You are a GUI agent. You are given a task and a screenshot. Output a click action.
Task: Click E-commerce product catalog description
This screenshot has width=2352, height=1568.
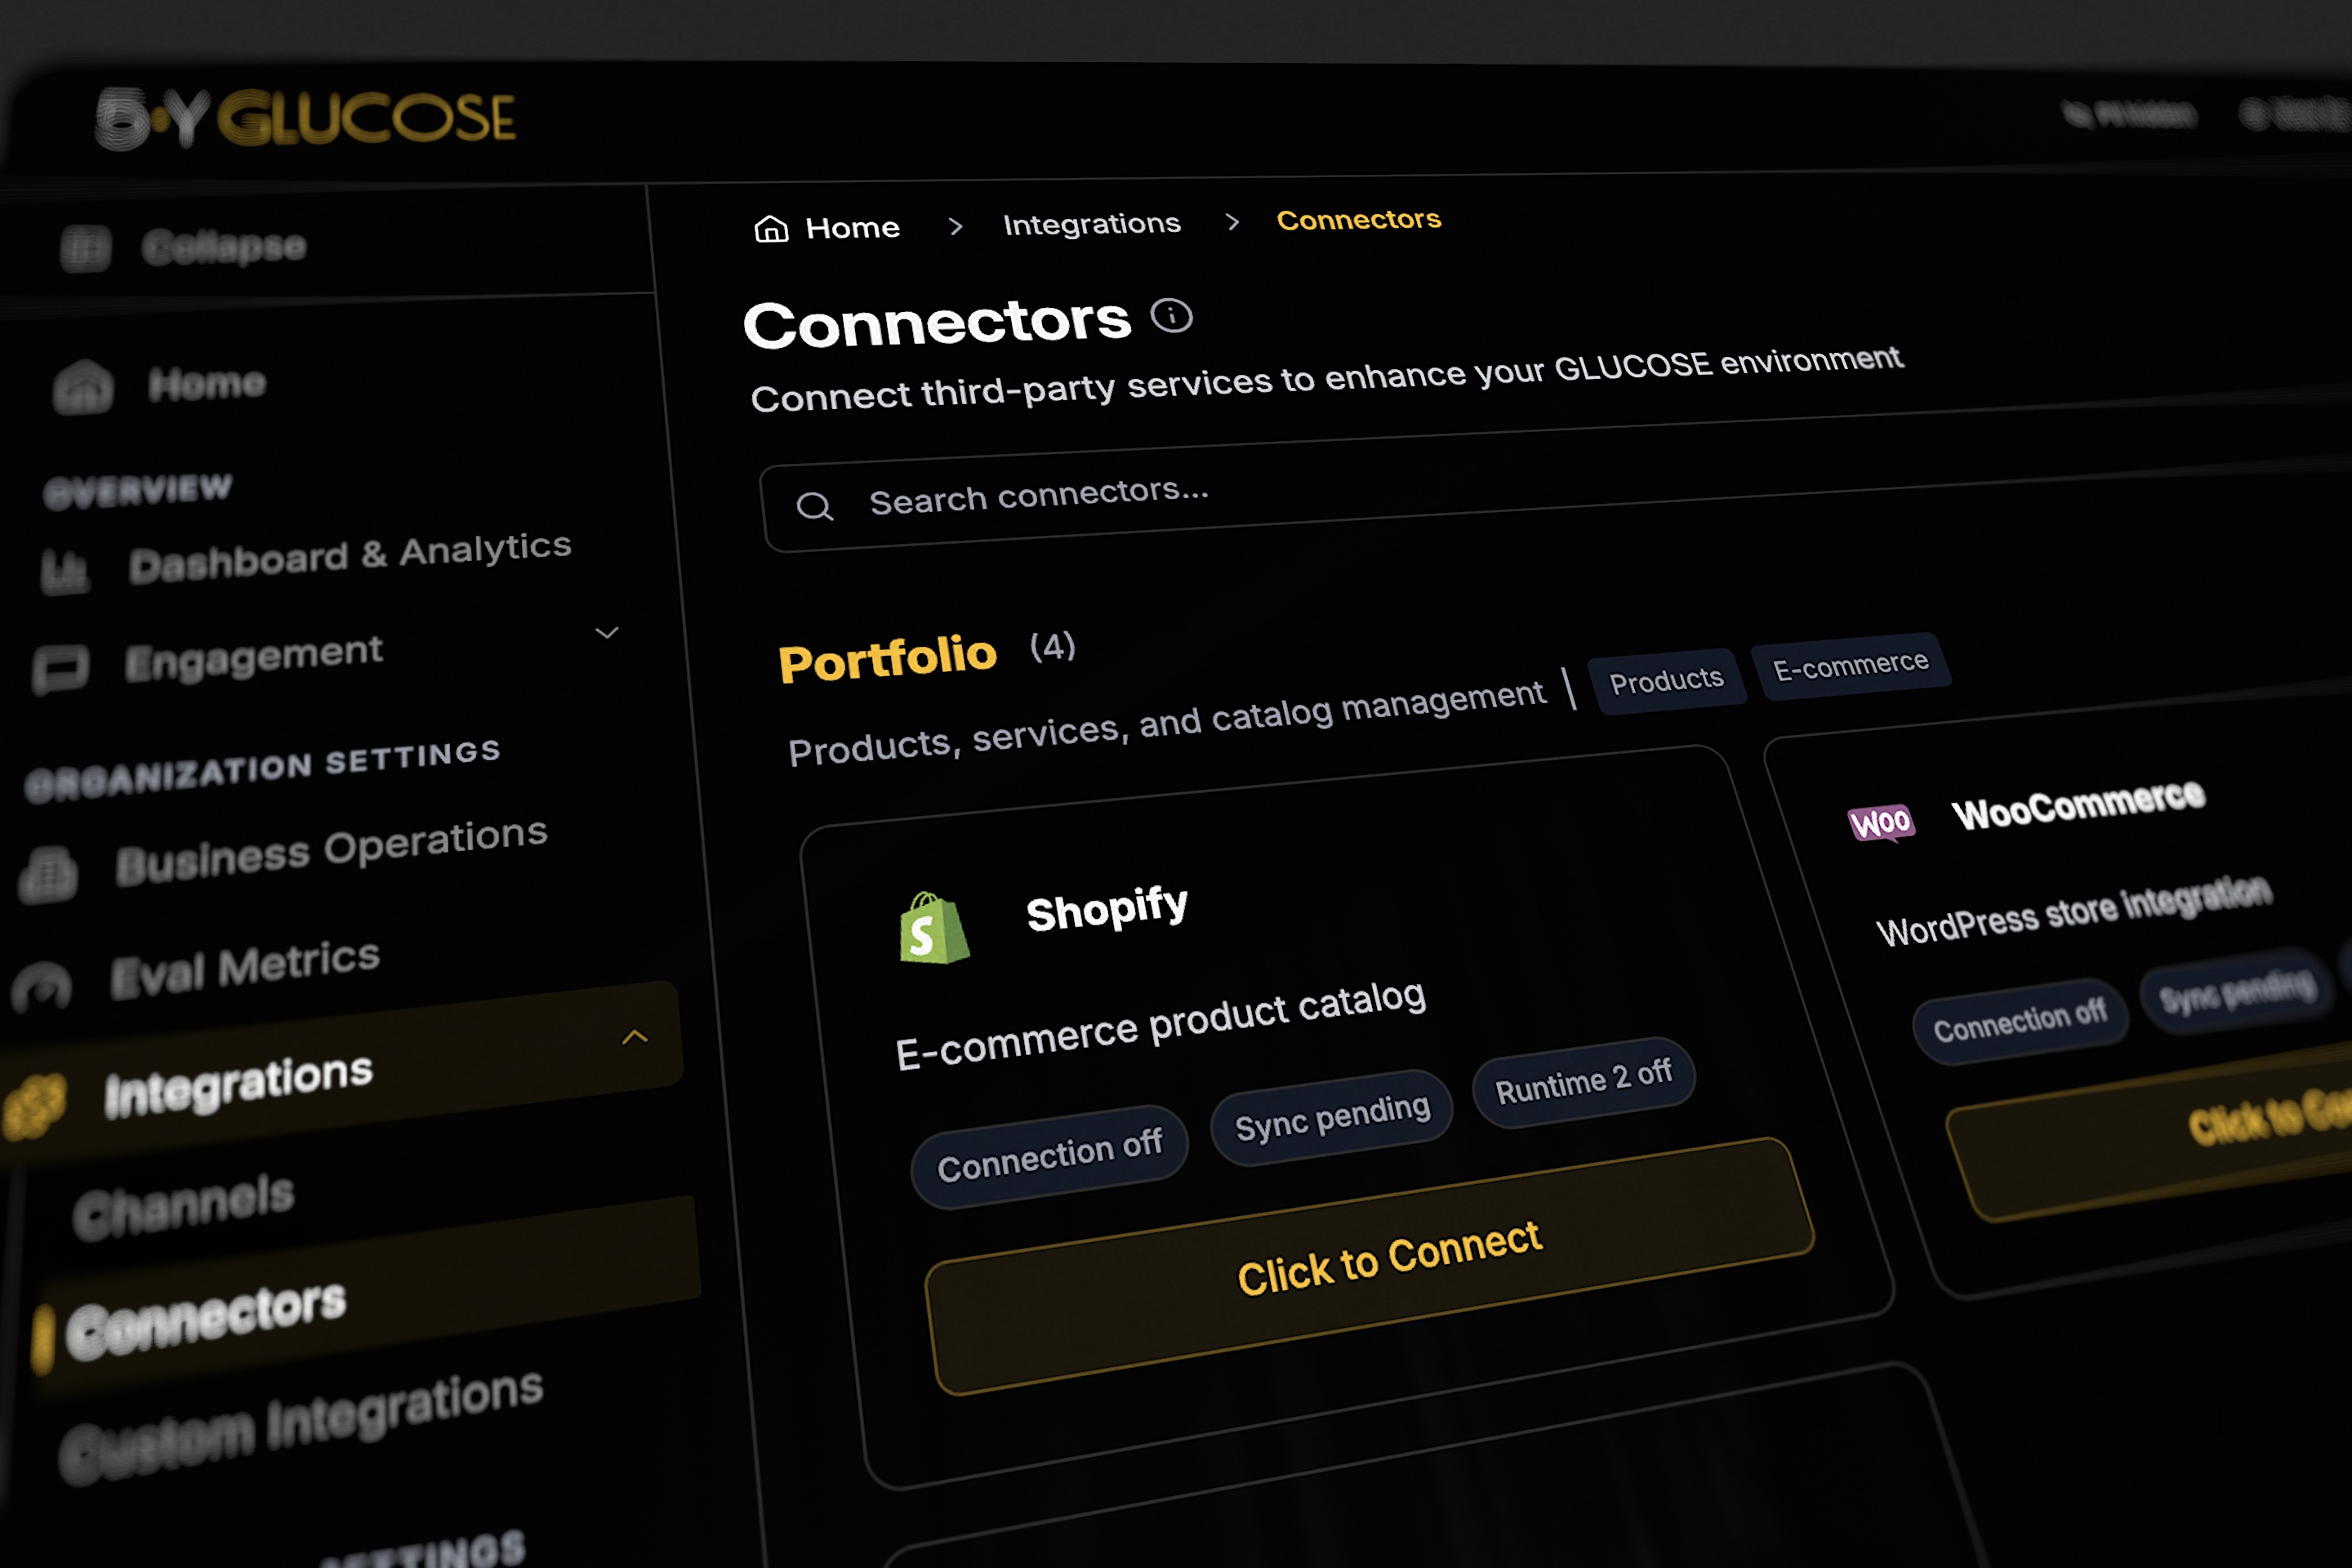pyautogui.click(x=1161, y=1025)
